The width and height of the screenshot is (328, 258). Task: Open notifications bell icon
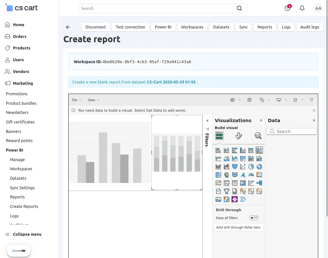302,8
